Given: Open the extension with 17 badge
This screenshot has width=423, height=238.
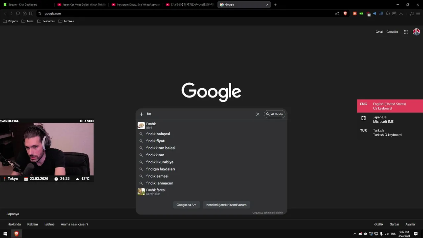Looking at the screenshot, I should pos(368,14).
